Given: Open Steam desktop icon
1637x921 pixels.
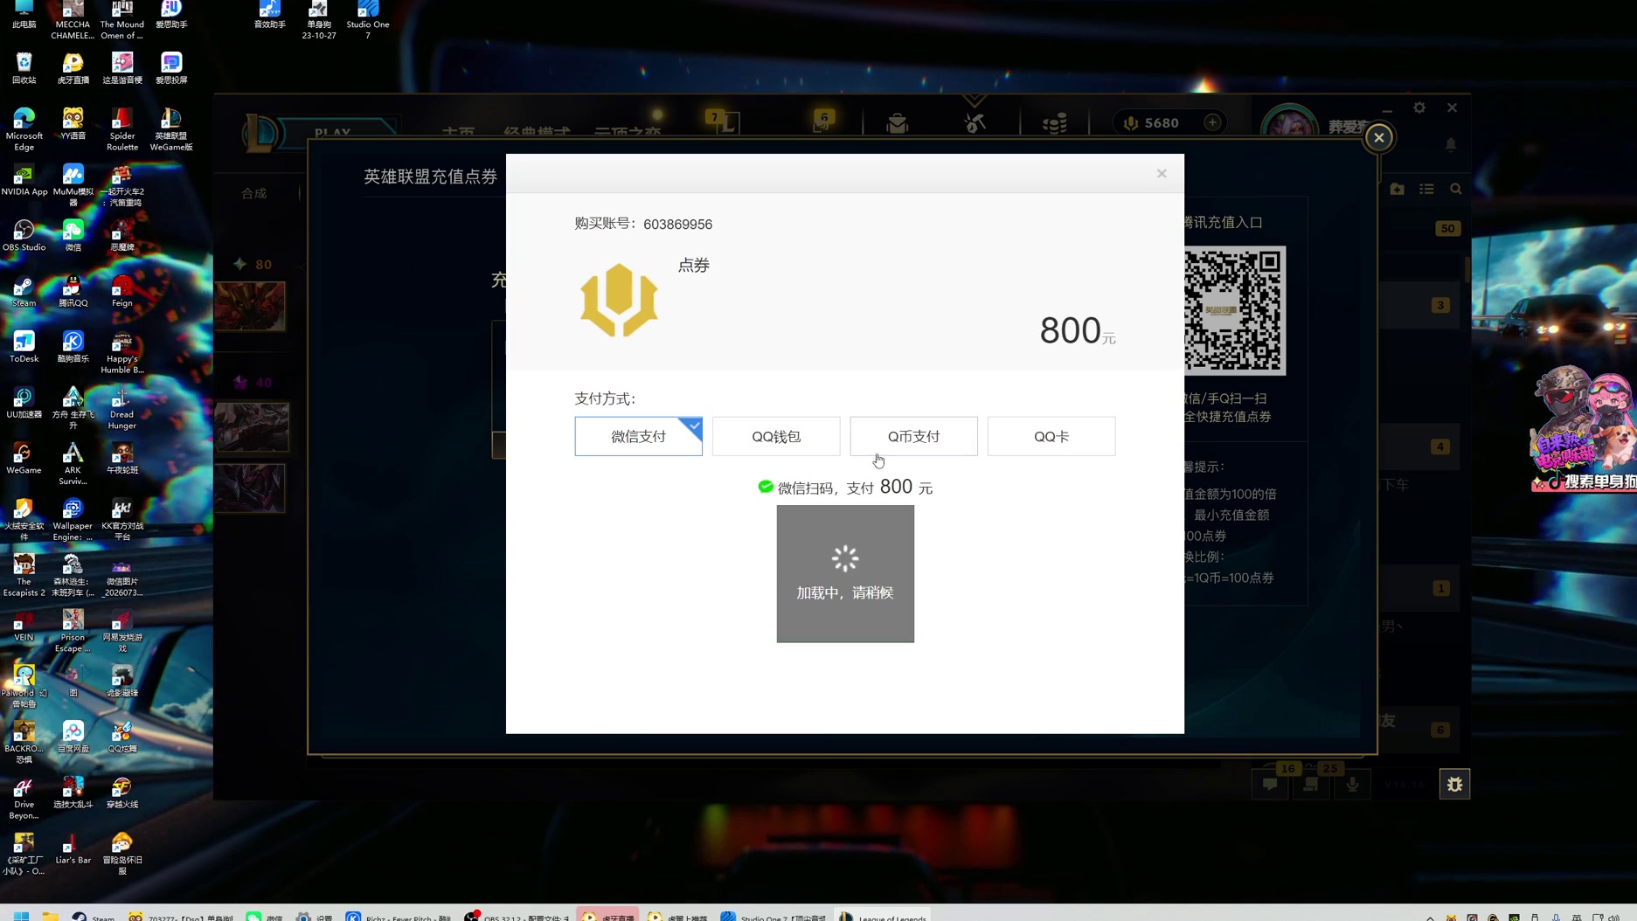Looking at the screenshot, I should [24, 292].
